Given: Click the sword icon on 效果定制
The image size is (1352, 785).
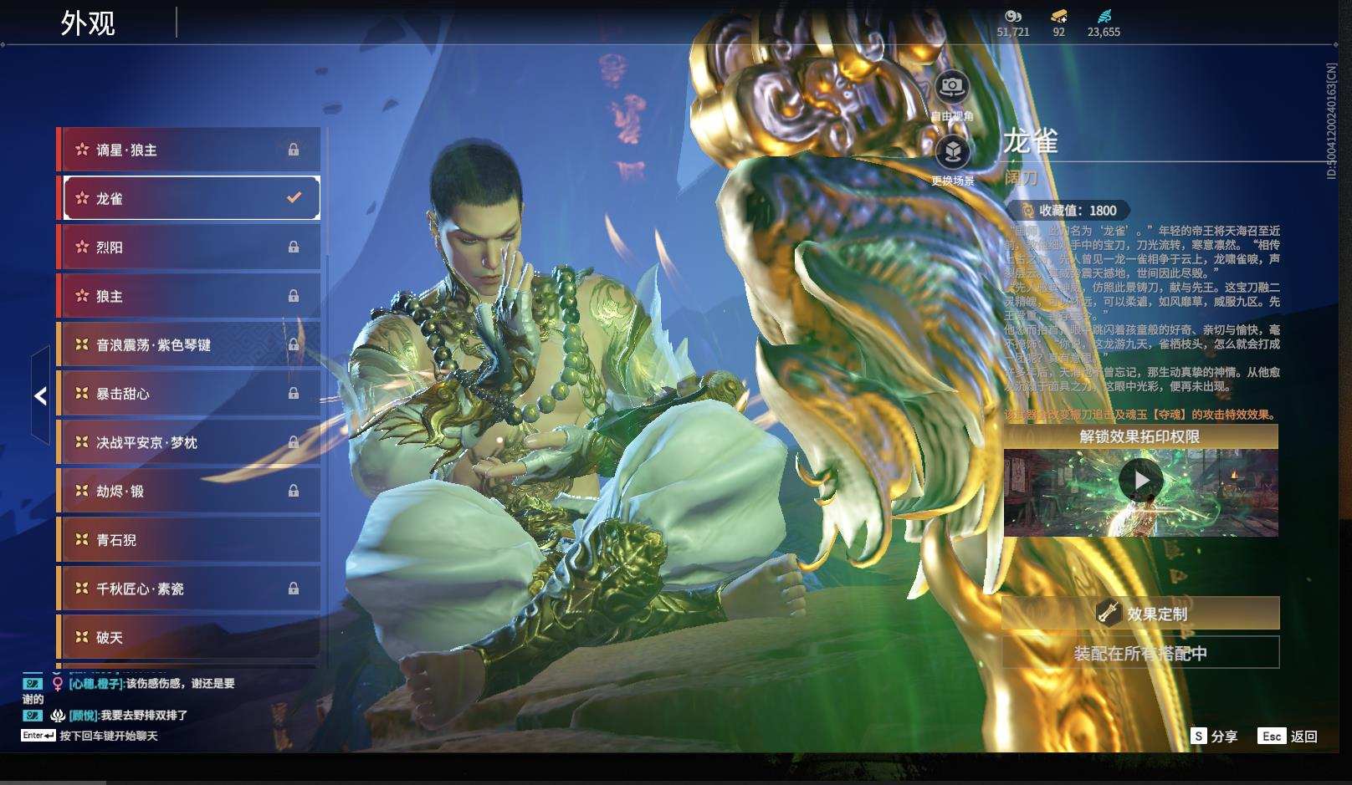Looking at the screenshot, I should point(1109,613).
